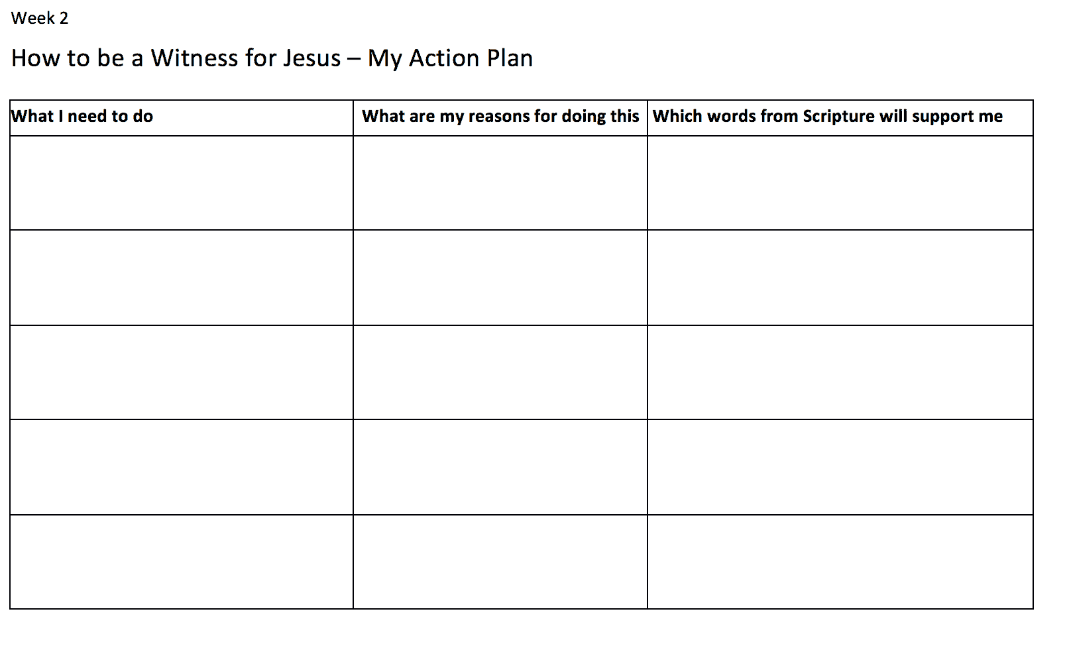Click fourth-row cell in the reasons column
The width and height of the screenshot is (1067, 648).
pyautogui.click(x=500, y=467)
